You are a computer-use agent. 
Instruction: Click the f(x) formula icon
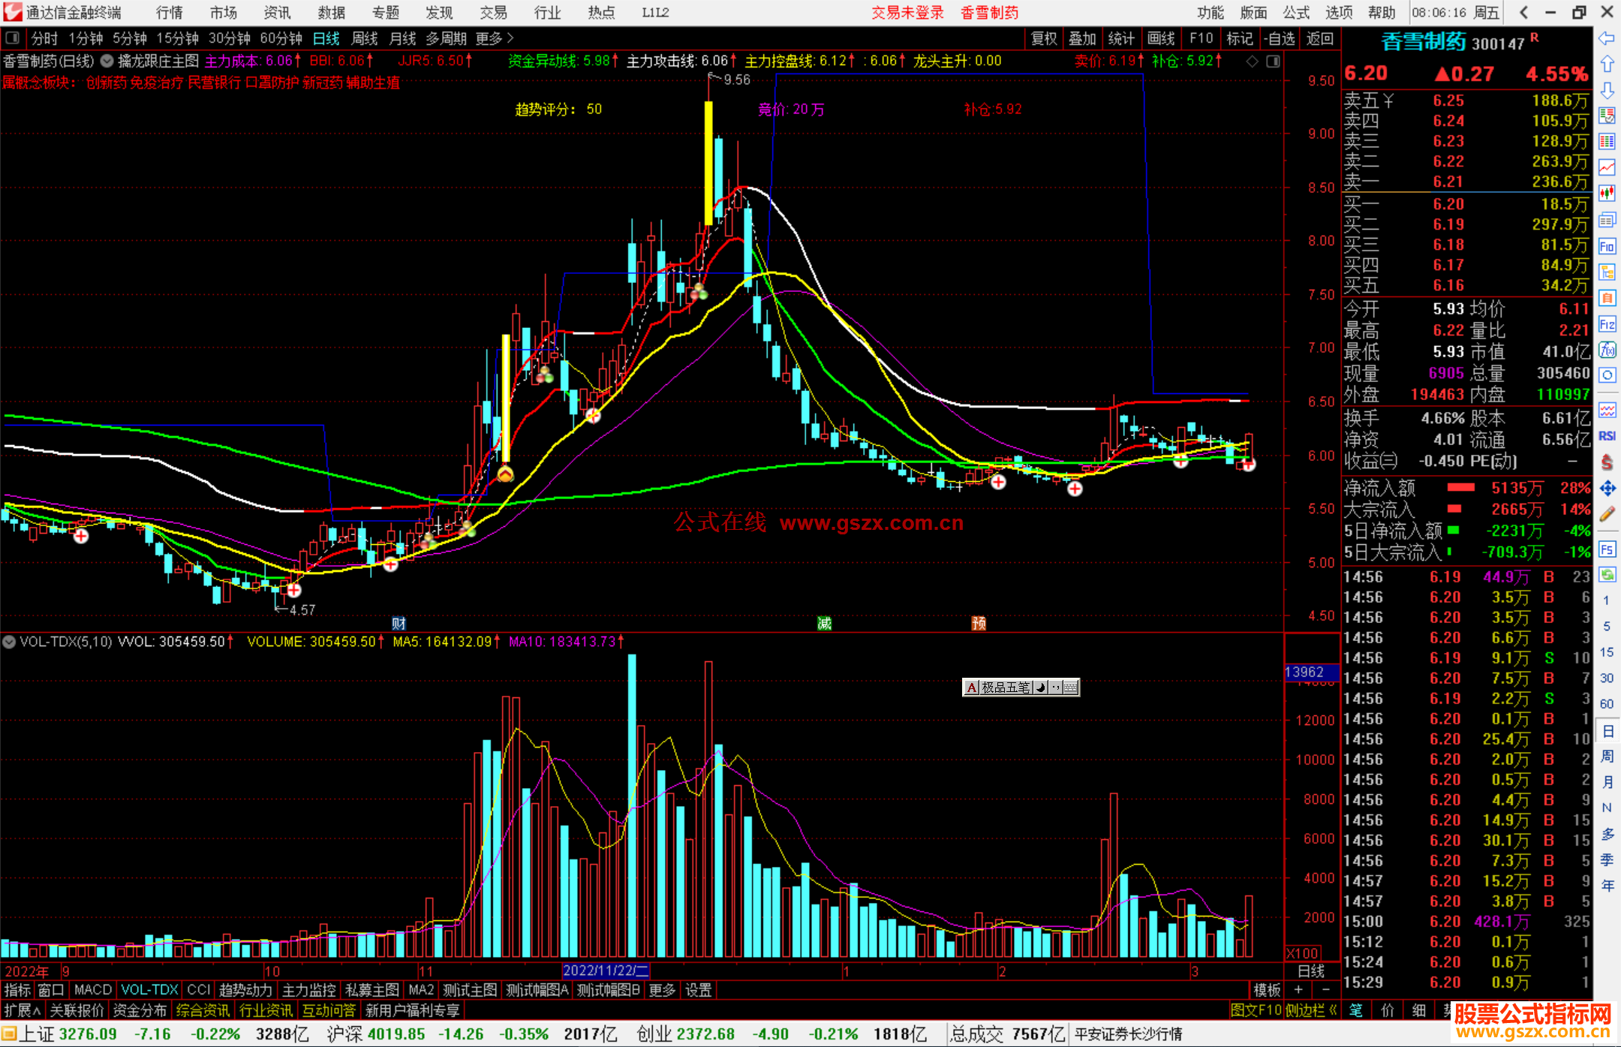(x=1607, y=350)
